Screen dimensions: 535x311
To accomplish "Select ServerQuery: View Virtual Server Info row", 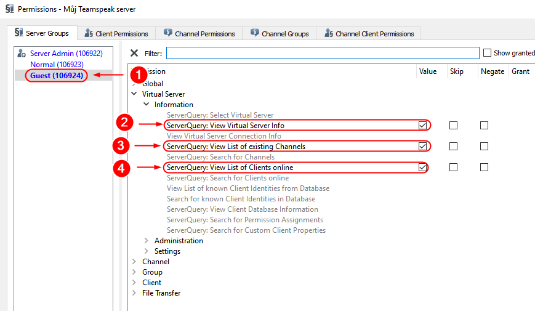I will [x=225, y=126].
